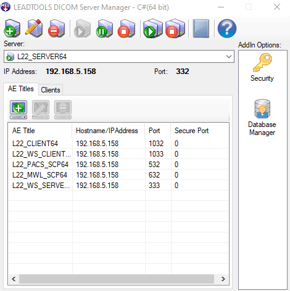This screenshot has height=291, width=290.
Task: Select the L22_WS_SERVE... row
Action: [x=118, y=186]
